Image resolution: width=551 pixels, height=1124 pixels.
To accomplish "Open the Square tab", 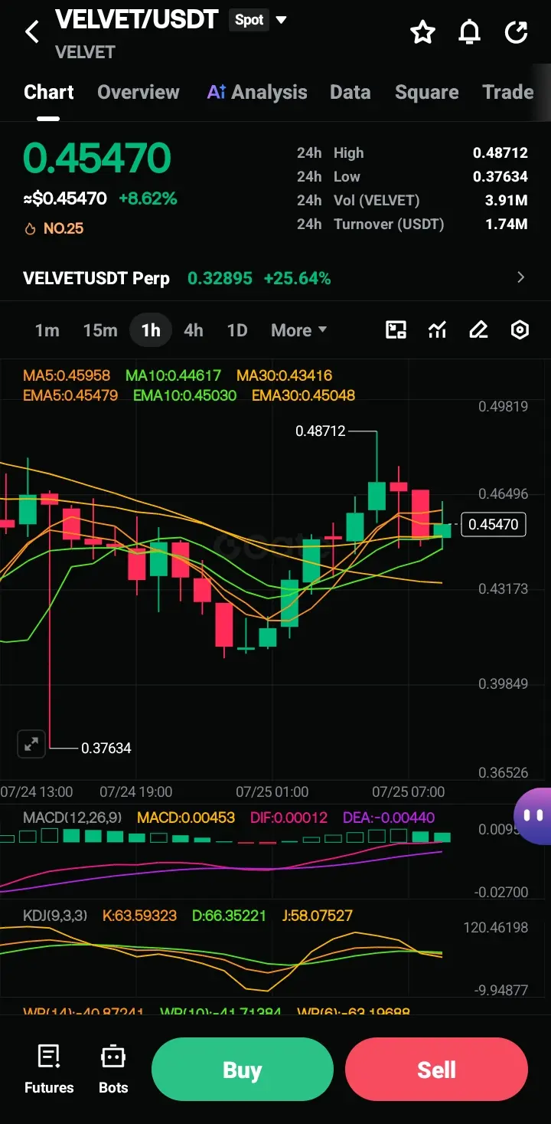I will coord(427,92).
